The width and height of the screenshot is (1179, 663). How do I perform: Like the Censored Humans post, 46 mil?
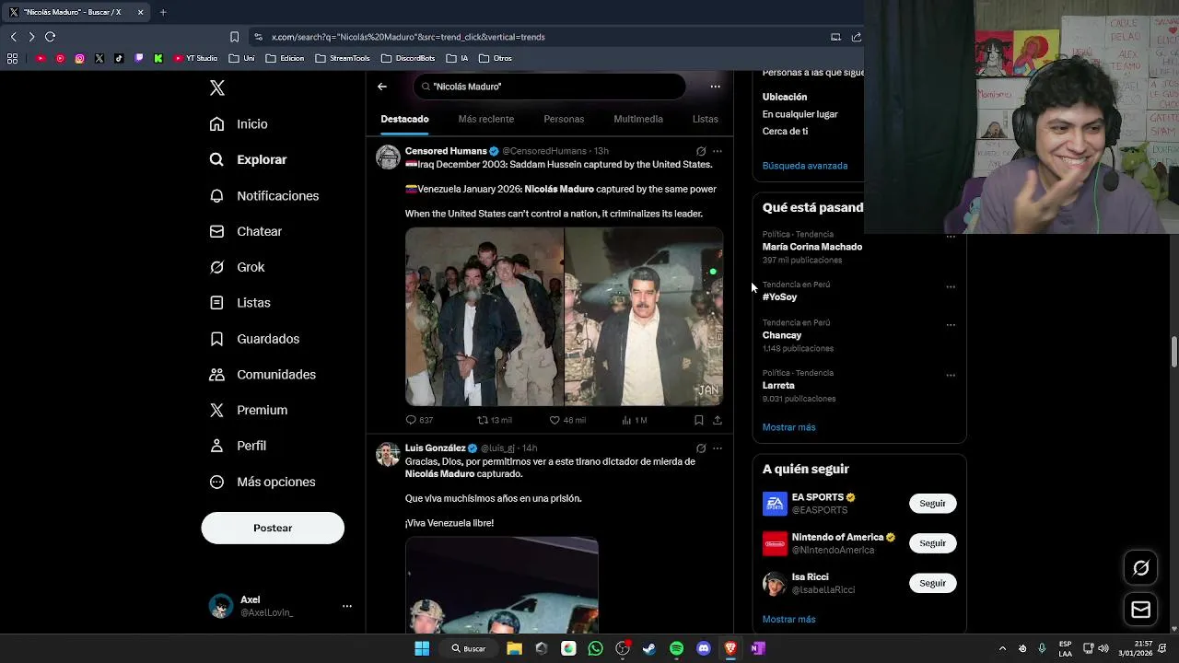coord(567,420)
